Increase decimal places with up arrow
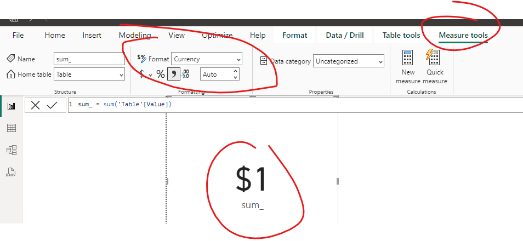Image resolution: width=523 pixels, height=241 pixels. [236, 71]
